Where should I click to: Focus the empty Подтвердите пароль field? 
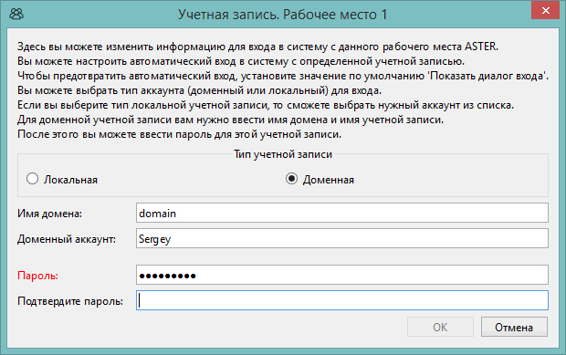(341, 300)
